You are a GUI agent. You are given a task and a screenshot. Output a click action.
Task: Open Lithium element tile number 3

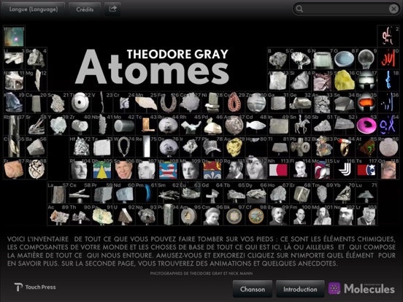(x=14, y=58)
